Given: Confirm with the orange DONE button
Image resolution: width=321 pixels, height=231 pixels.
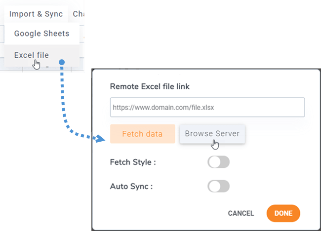Looking at the screenshot, I should pos(283,213).
